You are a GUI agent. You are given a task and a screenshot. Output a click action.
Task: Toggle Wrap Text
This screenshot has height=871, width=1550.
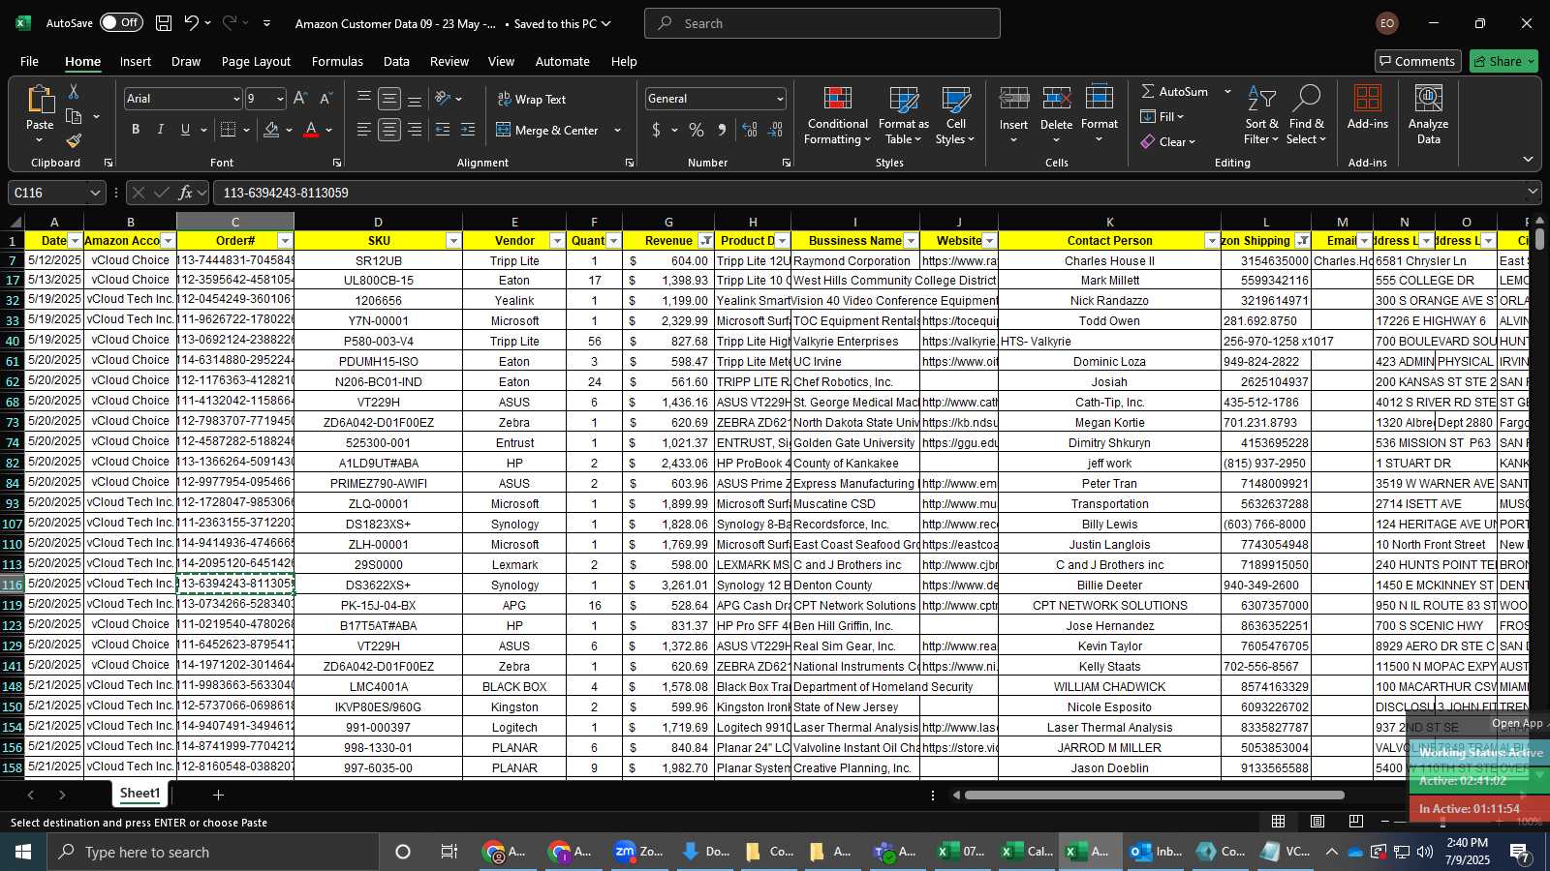532,99
